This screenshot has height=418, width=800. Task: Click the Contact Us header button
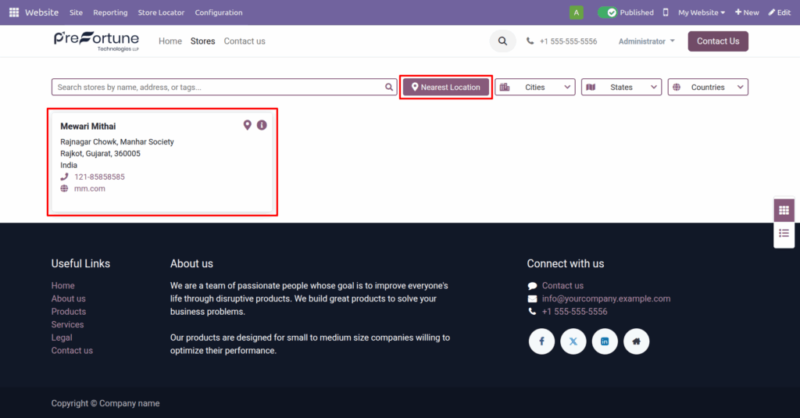pyautogui.click(x=718, y=41)
